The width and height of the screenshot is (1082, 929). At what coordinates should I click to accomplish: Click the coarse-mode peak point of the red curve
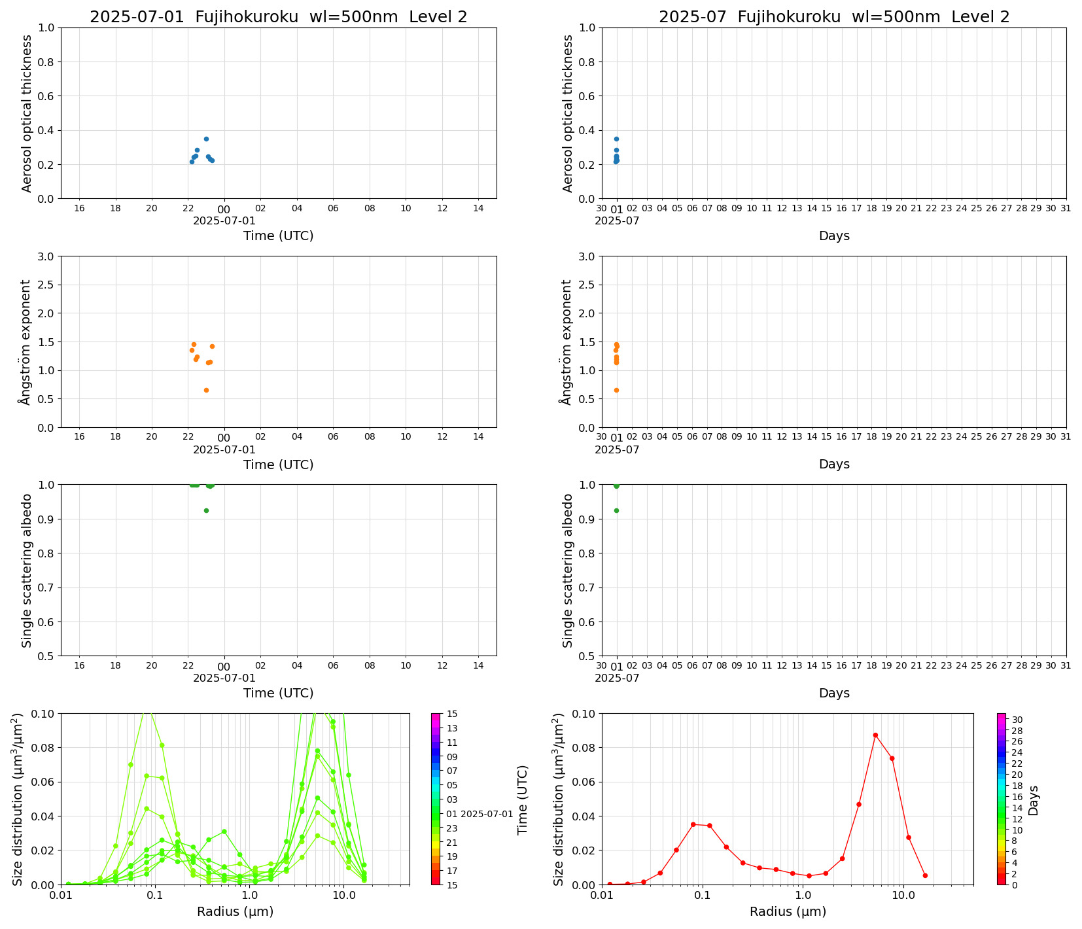875,735
